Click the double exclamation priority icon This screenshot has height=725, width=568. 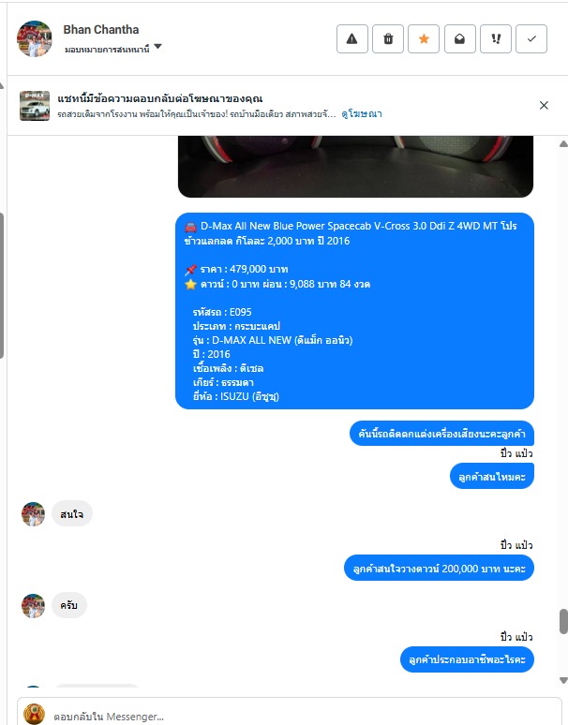pos(496,38)
